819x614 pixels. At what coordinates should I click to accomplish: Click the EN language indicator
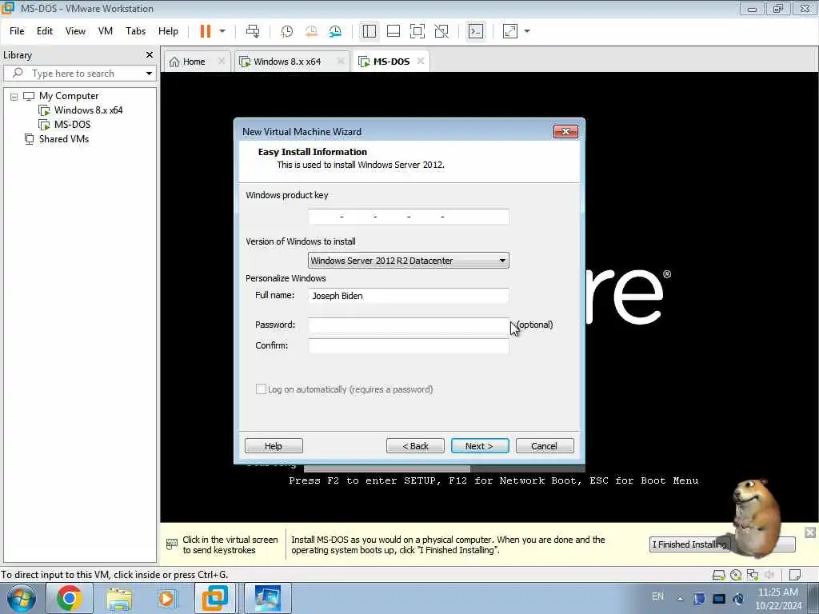tap(657, 596)
